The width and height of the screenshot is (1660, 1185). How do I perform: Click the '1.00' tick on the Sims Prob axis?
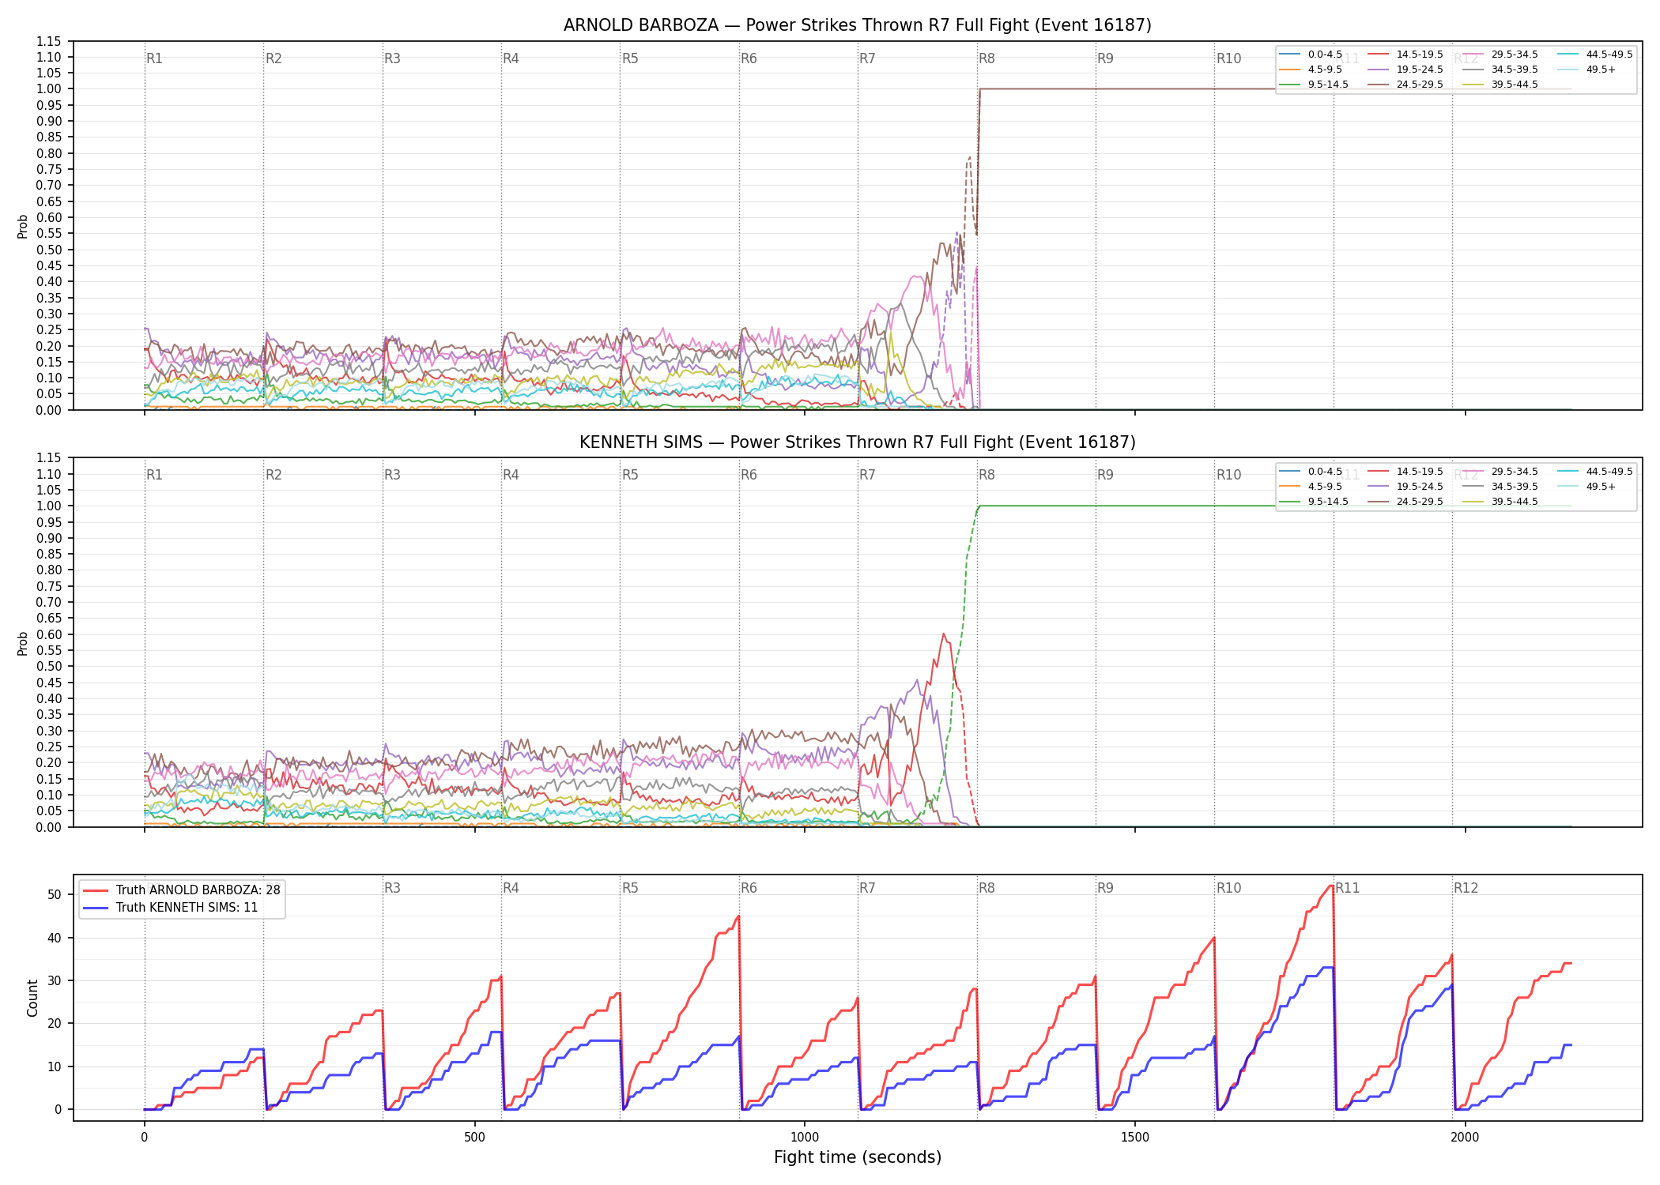click(x=49, y=506)
